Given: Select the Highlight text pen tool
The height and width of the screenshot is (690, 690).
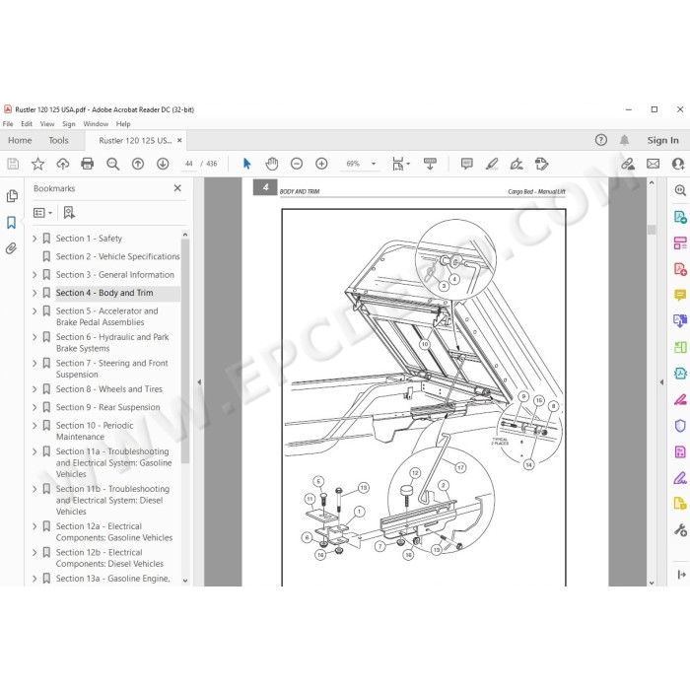Looking at the screenshot, I should click(x=492, y=164).
